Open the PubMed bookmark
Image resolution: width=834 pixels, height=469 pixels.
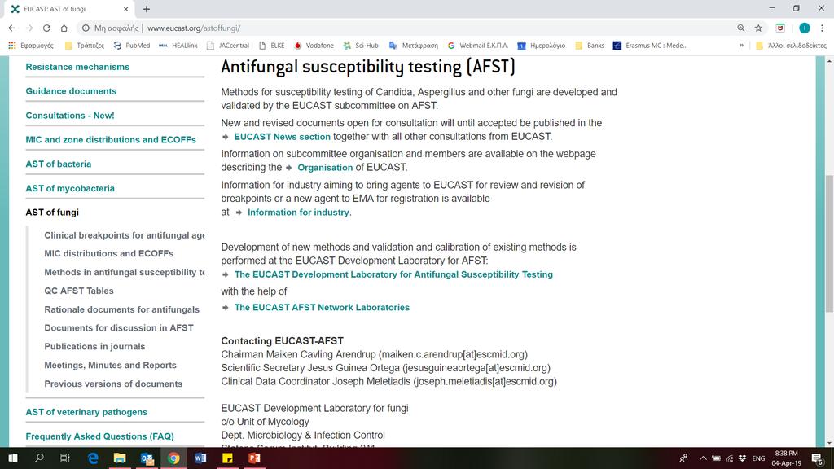pyautogui.click(x=132, y=46)
